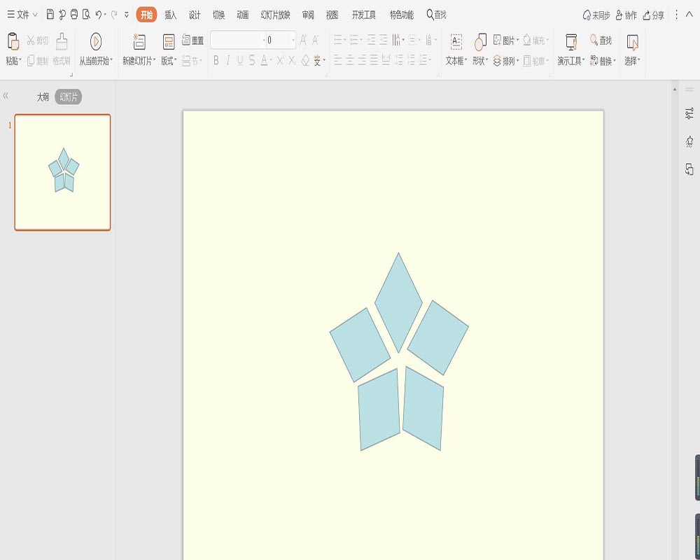The height and width of the screenshot is (560, 700).
Task: Click the Undo arrow icon
Action: point(99,15)
